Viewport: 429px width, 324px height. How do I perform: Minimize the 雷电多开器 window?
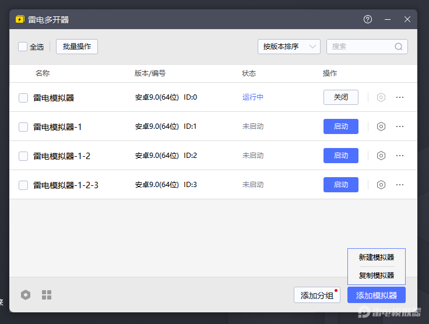[x=388, y=19]
